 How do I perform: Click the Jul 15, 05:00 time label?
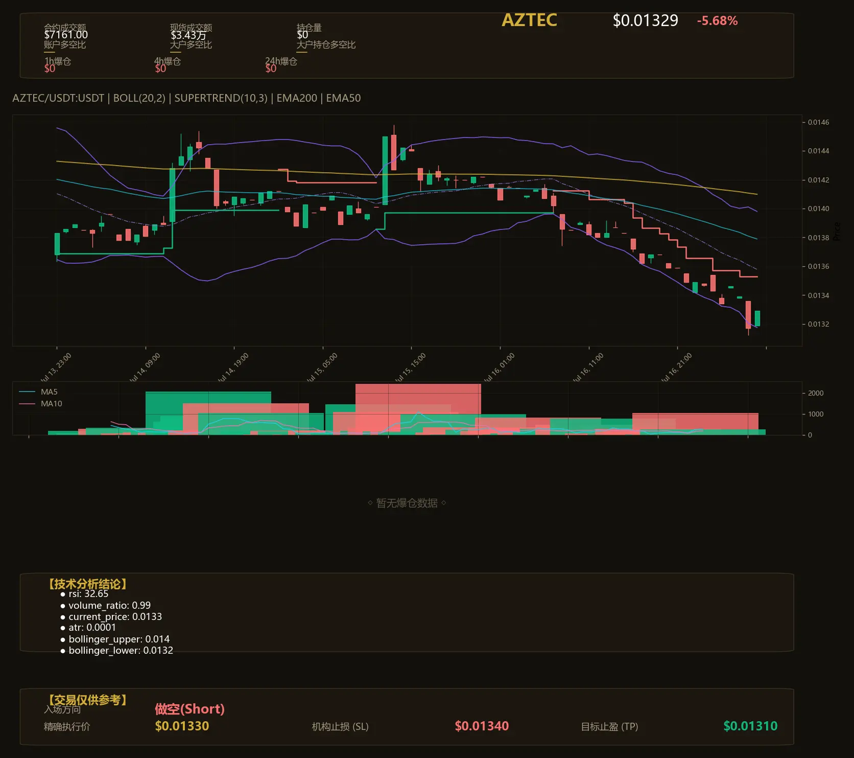pos(322,367)
